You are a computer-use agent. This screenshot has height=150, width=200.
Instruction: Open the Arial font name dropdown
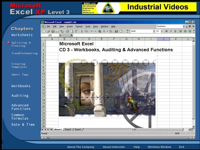[154, 31]
